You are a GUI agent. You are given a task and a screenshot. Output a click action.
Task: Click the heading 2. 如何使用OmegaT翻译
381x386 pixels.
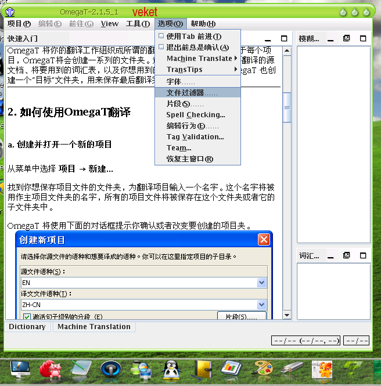[x=69, y=112]
